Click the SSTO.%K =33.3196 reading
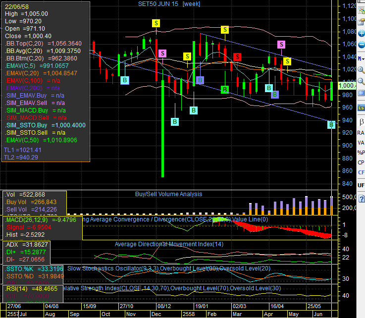Viewport: 365px width, 318px height. coord(34,269)
